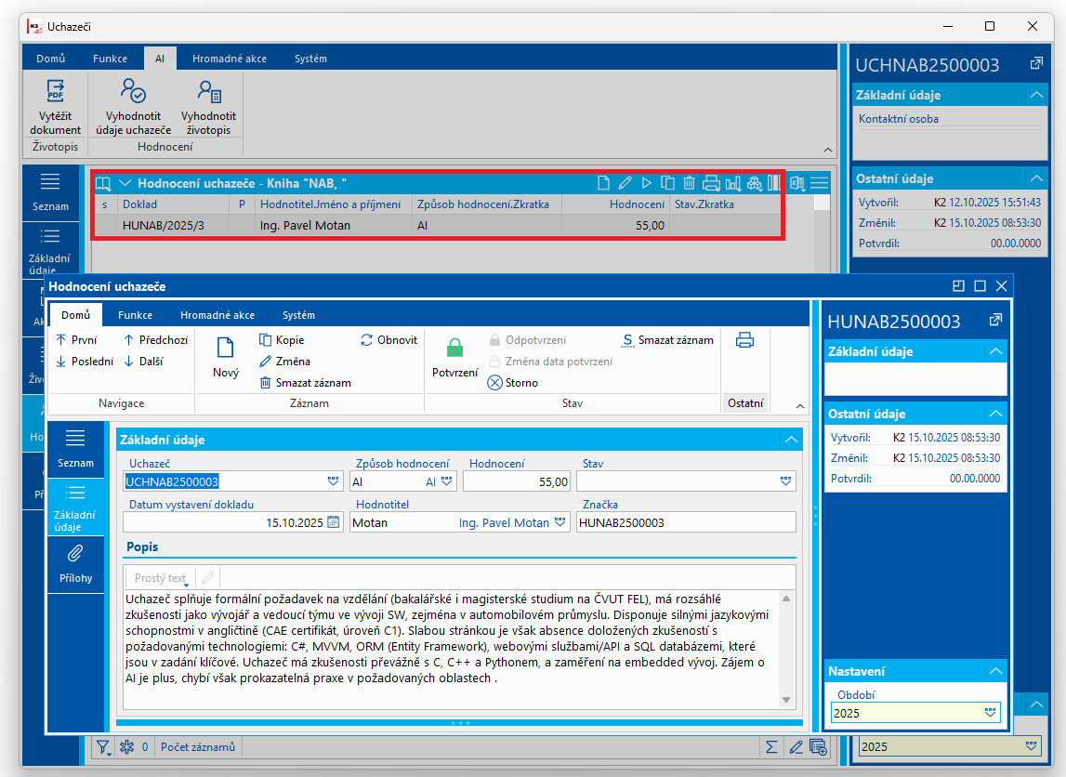This screenshot has height=777, width=1066.
Task: Click the play triangle icon in grid header
Action: click(647, 183)
